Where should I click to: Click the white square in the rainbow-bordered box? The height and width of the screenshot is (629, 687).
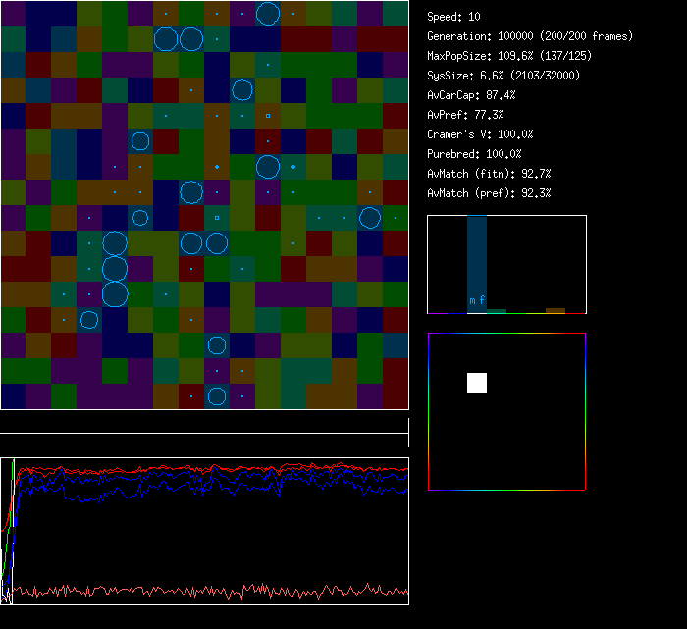coord(476,383)
